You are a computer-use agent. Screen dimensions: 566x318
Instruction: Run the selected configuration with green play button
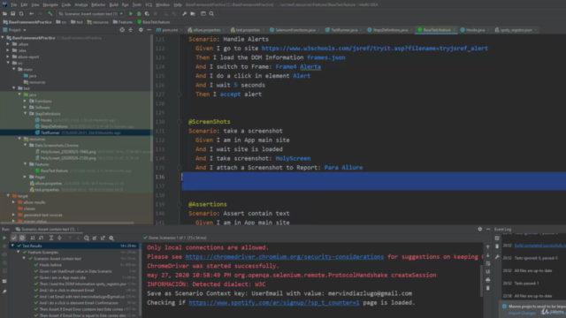(131, 14)
